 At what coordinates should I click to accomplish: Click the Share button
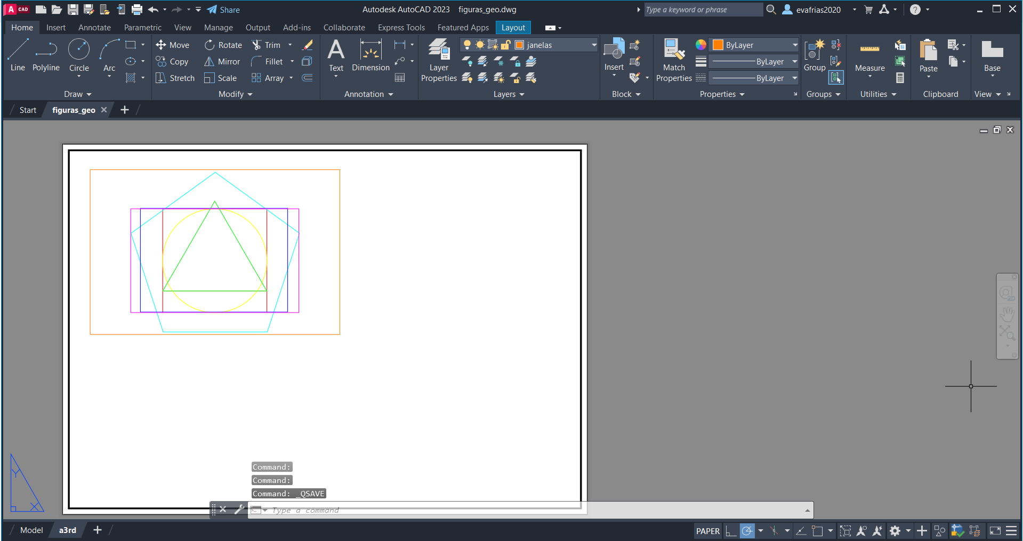tap(223, 10)
